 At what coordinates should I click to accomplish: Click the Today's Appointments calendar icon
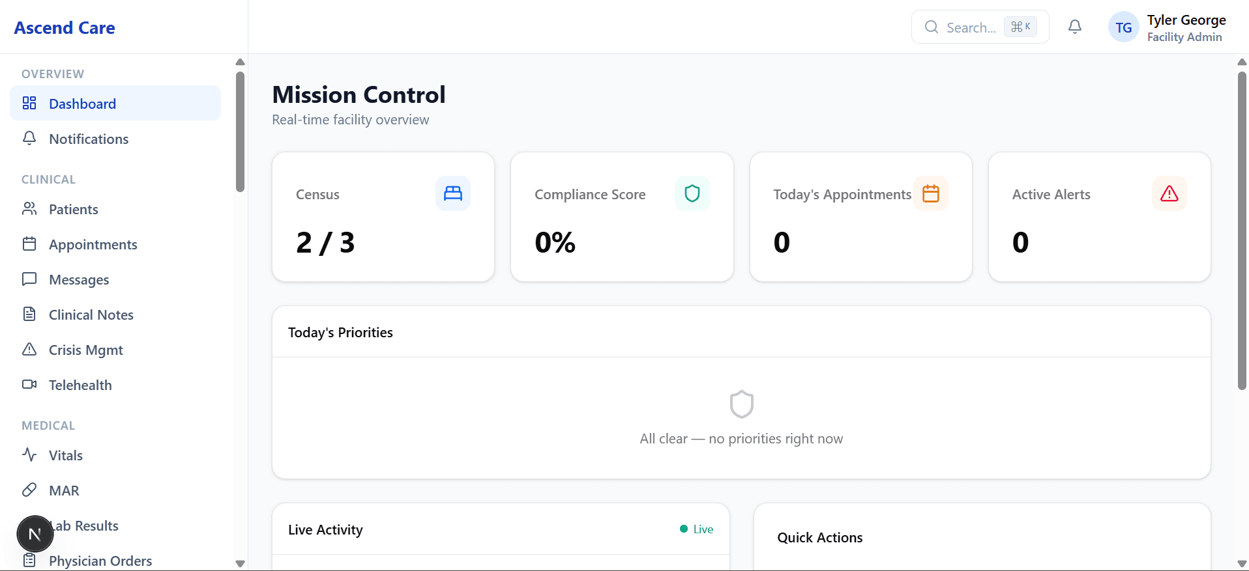931,193
